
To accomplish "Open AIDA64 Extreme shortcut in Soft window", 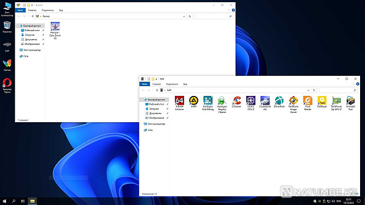I will (179, 103).
